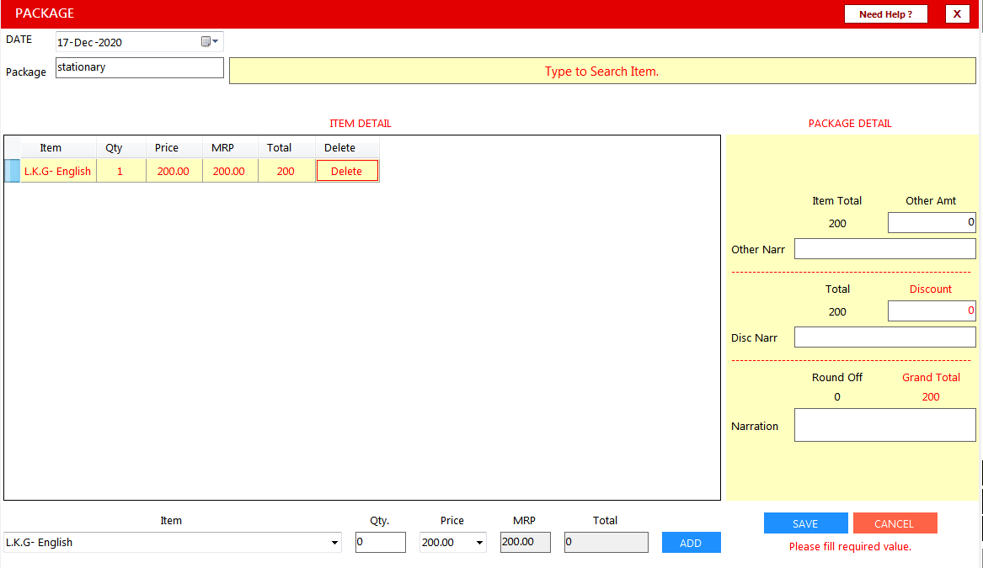Click the Round Off value 0
Screen dimensions: 983x568
837,396
